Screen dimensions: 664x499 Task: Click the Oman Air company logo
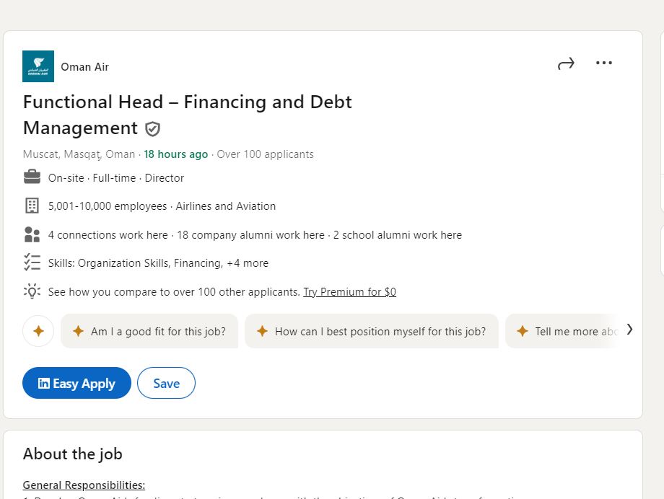click(x=38, y=66)
